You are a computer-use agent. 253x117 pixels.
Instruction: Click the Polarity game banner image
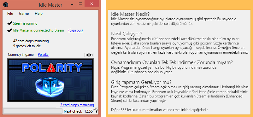(50, 80)
